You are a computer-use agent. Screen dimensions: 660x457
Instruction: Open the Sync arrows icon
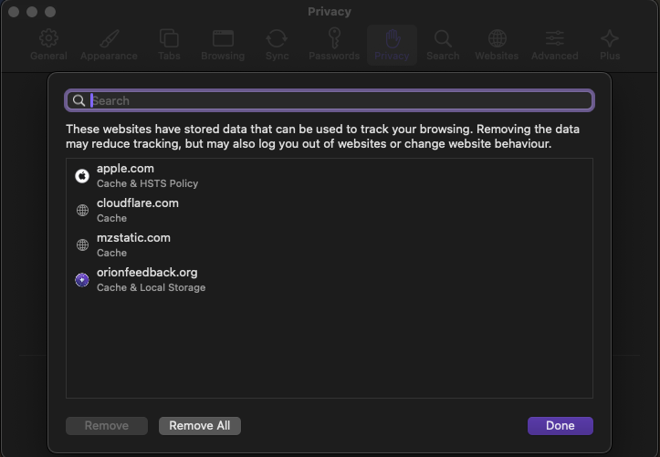coord(277,39)
